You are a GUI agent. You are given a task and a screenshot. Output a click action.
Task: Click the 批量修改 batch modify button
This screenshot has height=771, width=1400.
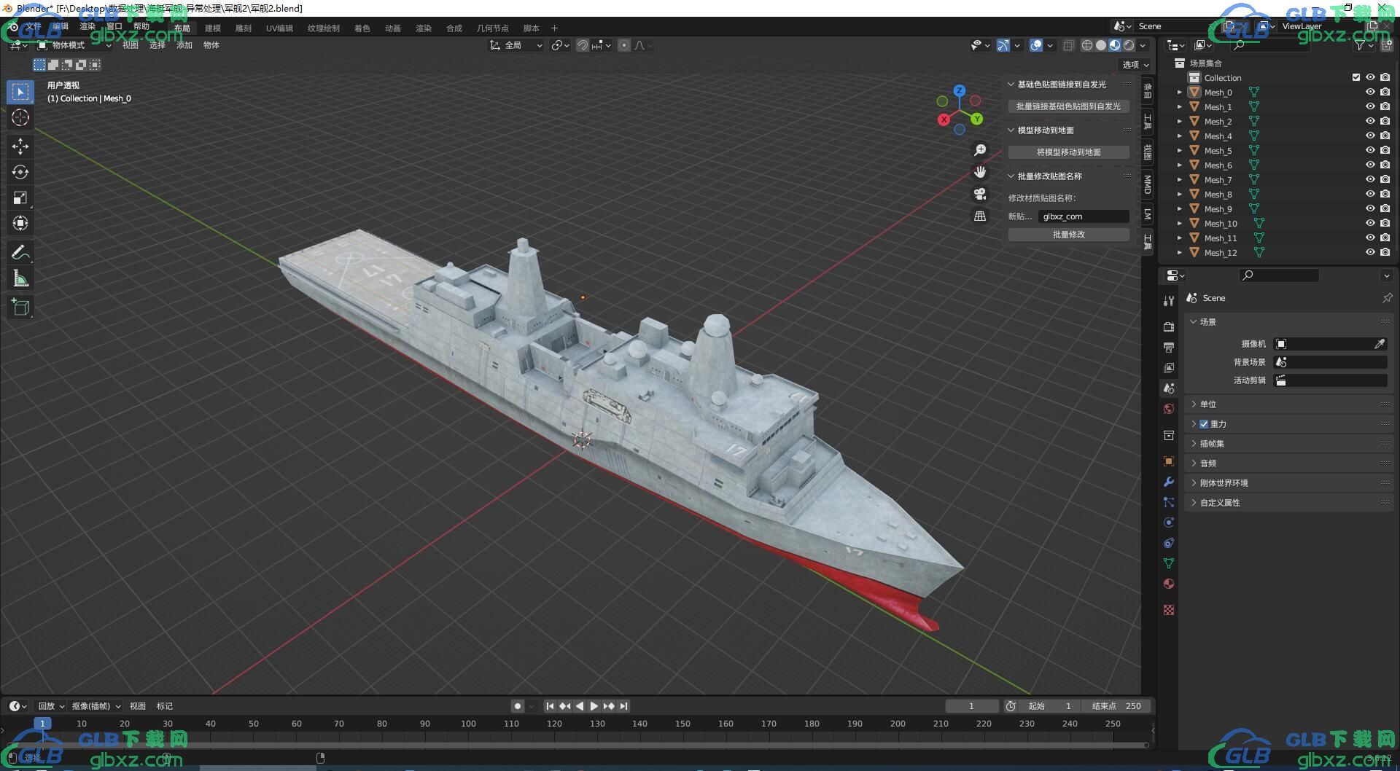[1069, 235]
